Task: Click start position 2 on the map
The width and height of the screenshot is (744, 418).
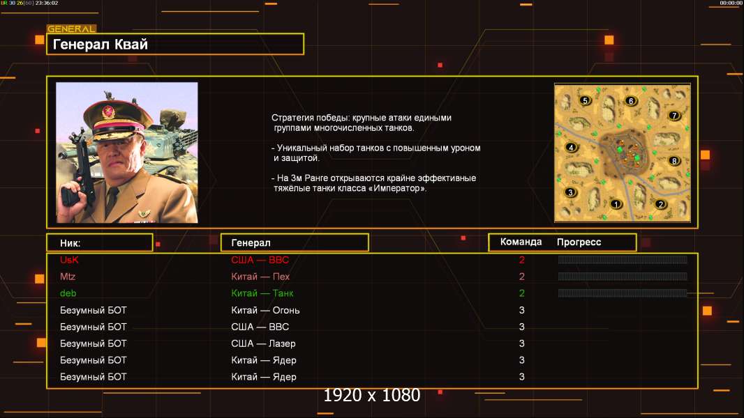Action: coord(660,204)
